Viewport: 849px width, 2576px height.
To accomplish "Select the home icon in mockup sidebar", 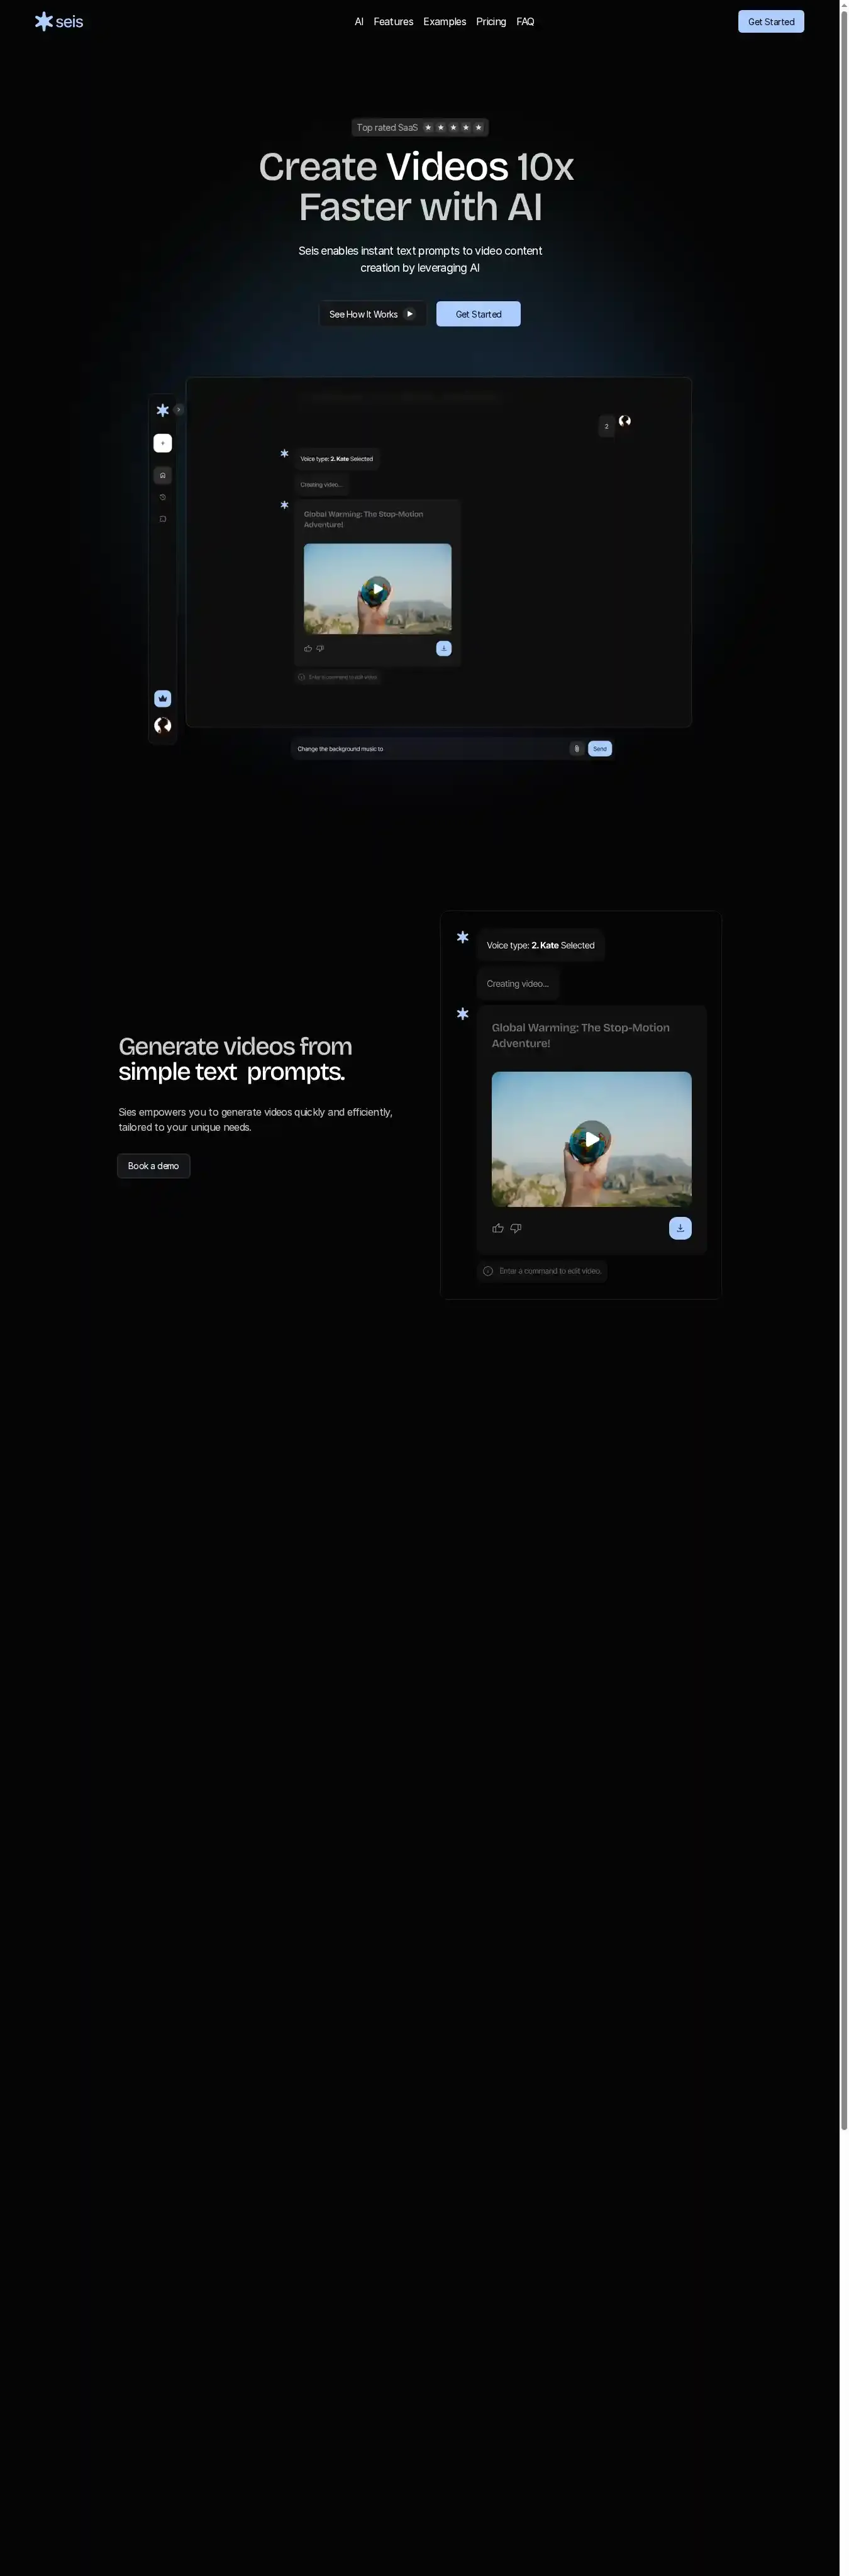I will point(163,475).
